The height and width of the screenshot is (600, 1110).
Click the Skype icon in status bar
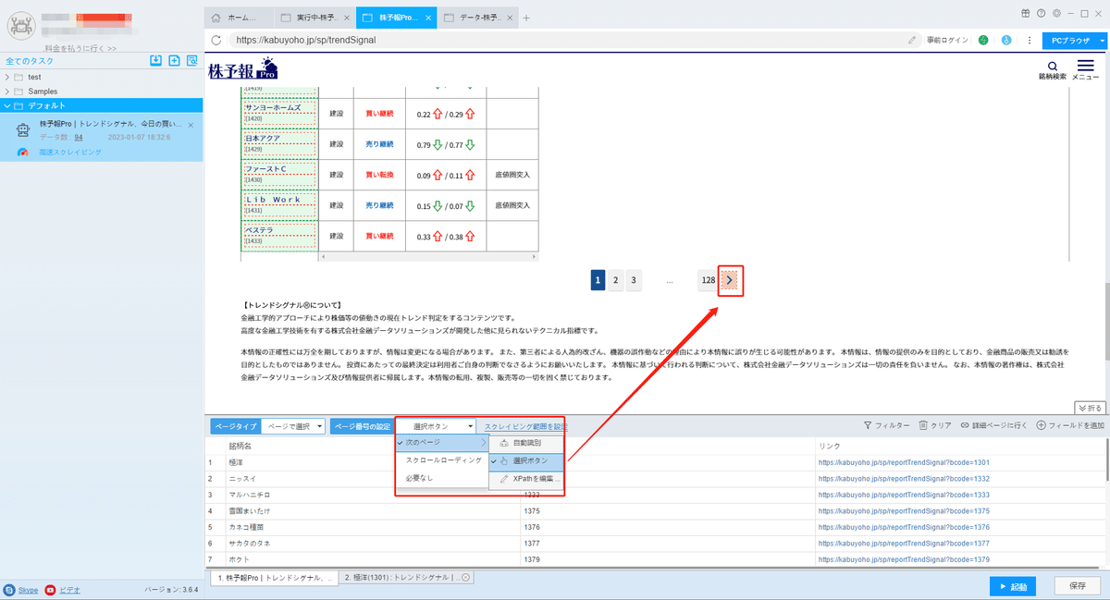tap(9, 589)
